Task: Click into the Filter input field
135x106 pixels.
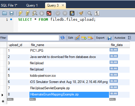Action: pyautogui.click(x=33, y=38)
